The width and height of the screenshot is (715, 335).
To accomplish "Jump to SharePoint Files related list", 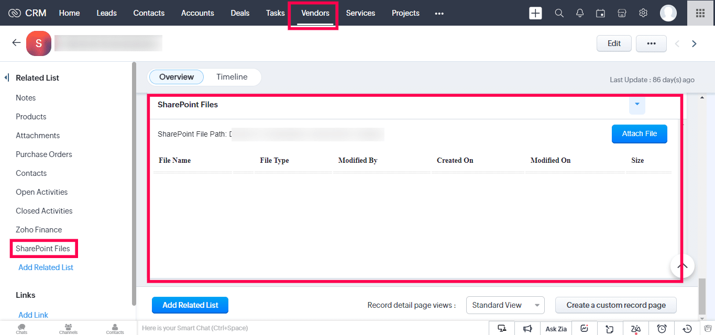I will coord(43,249).
